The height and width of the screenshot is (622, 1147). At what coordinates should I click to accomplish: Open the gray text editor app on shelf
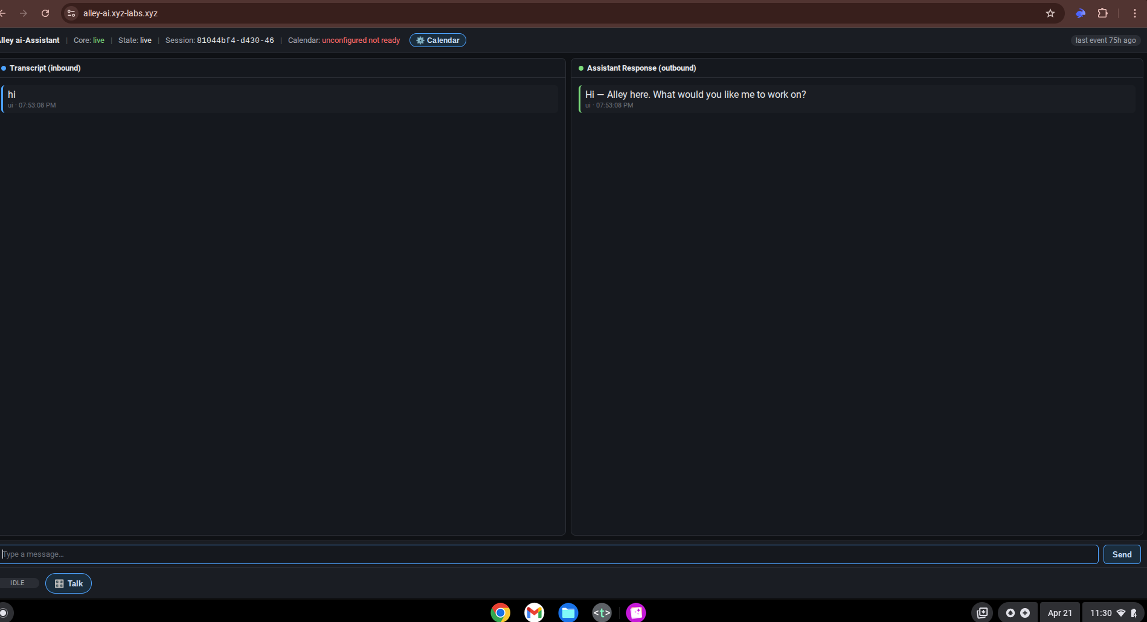(x=602, y=613)
